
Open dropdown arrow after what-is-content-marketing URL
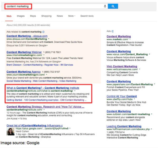point(75,91)
